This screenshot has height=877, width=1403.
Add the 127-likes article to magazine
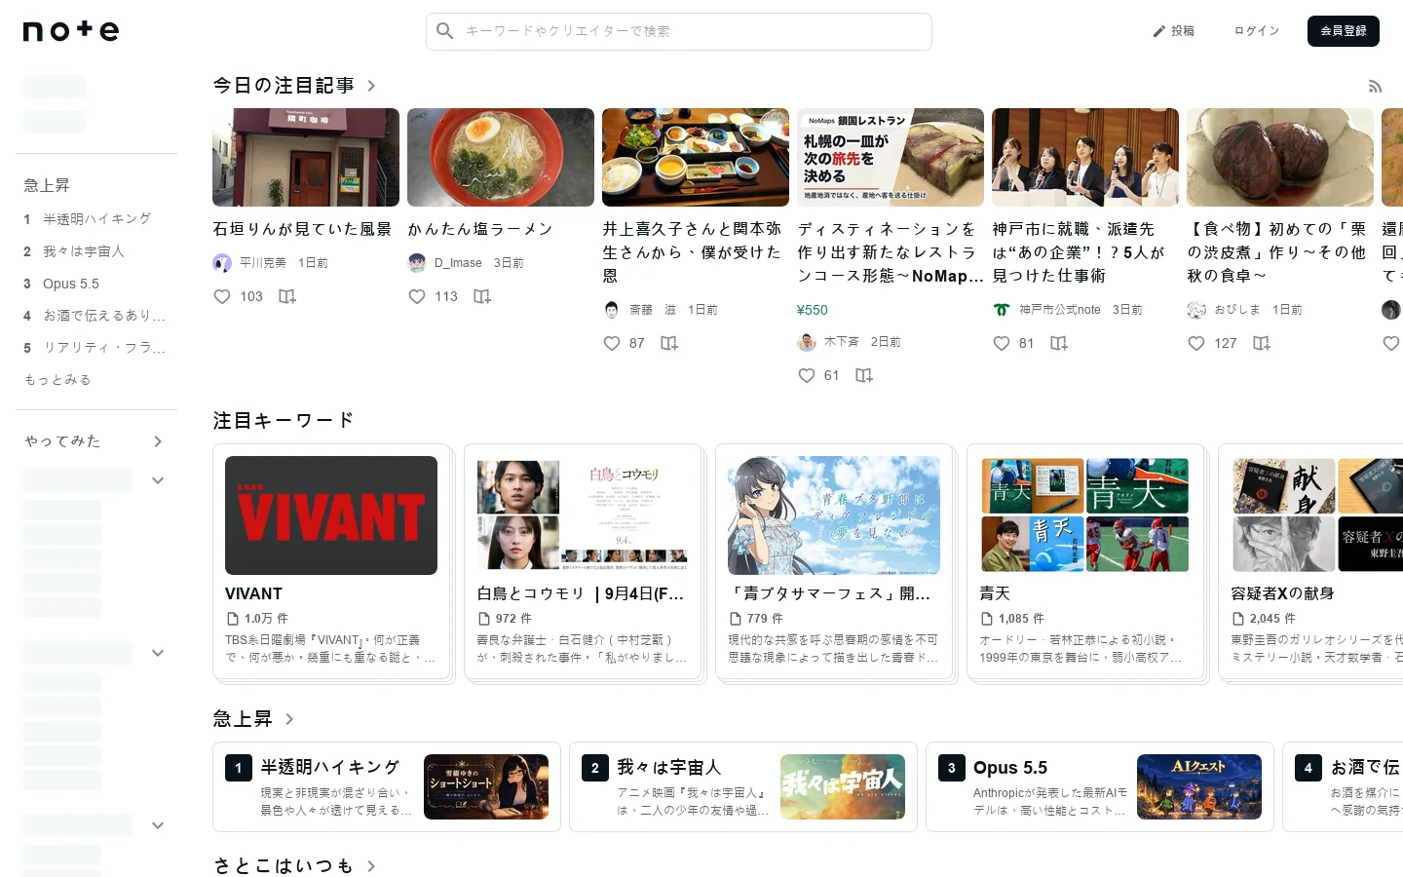1262,343
